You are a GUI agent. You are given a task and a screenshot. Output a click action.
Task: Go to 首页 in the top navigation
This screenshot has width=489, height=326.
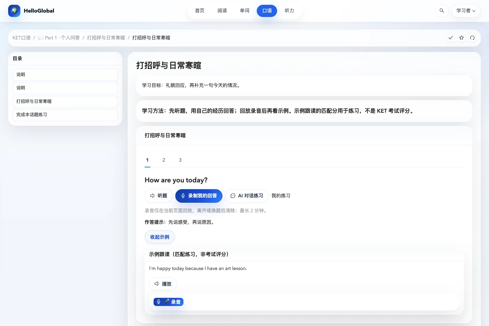tap(200, 11)
